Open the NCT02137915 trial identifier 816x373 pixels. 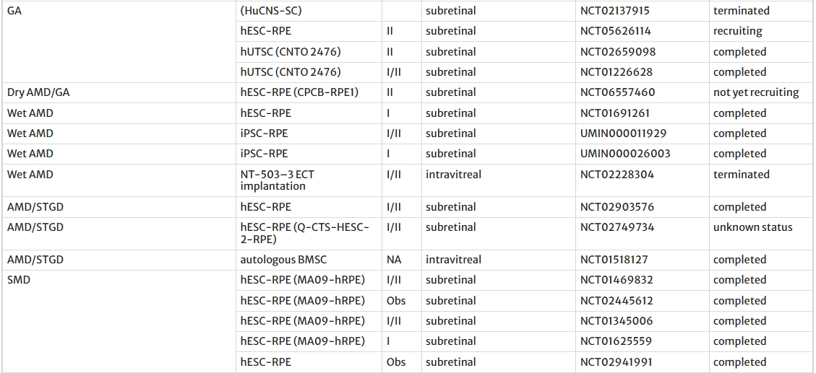[x=614, y=11]
